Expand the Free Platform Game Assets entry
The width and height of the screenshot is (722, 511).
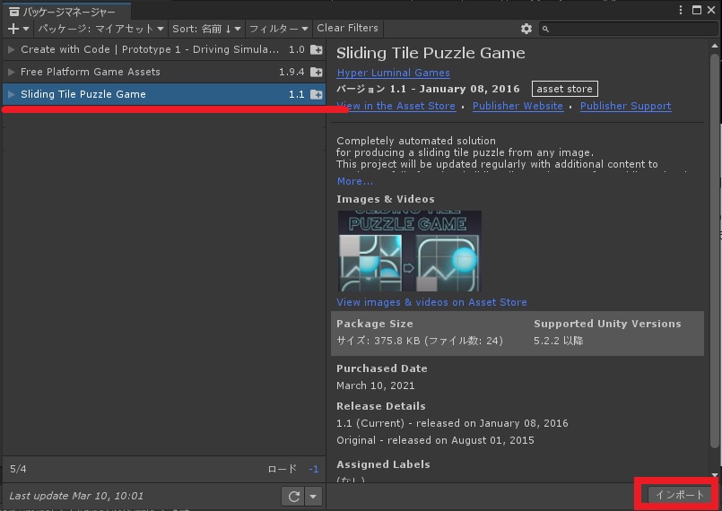[12, 72]
